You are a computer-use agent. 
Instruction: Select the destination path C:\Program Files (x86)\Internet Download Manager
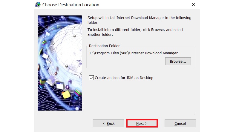(134, 53)
